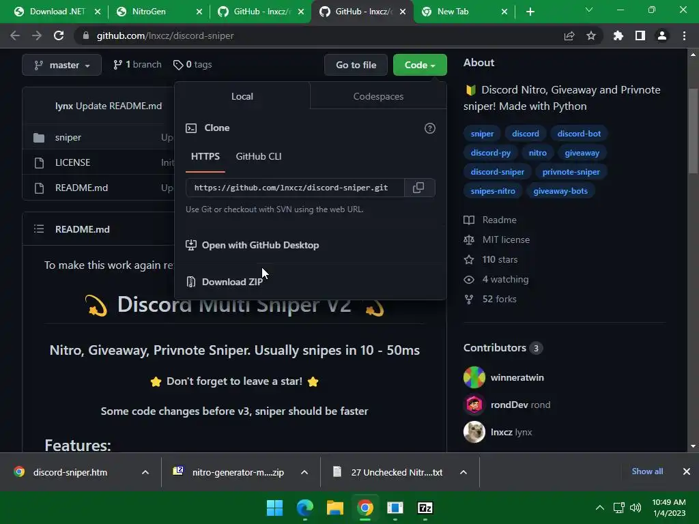Click the discord-py topic tag
This screenshot has width=699, height=524.
point(490,153)
